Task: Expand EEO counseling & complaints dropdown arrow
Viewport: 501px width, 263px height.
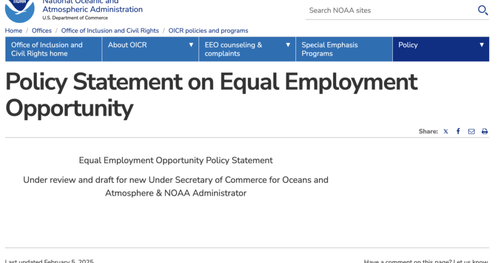Action: (288, 45)
